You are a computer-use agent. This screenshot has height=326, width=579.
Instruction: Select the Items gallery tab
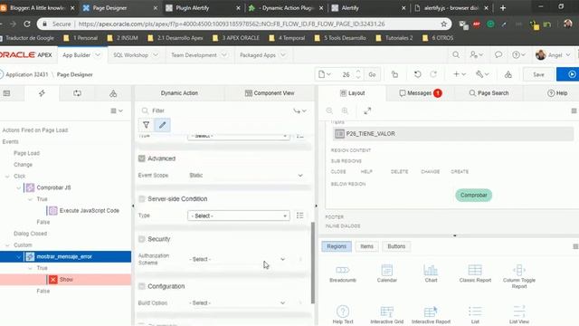click(366, 246)
